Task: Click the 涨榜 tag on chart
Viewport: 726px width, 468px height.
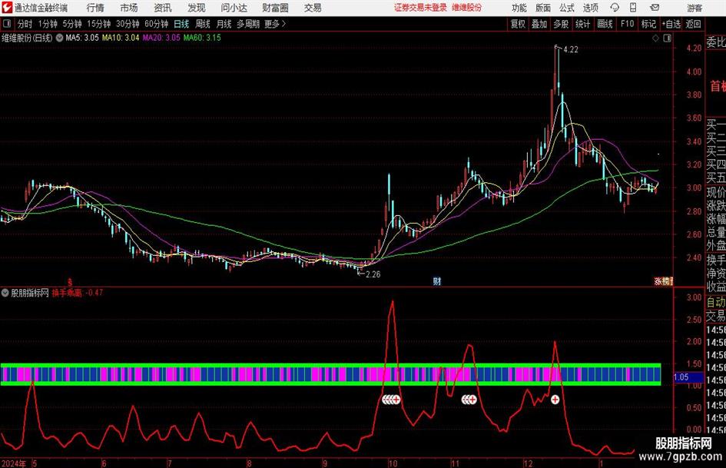Action: point(663,281)
